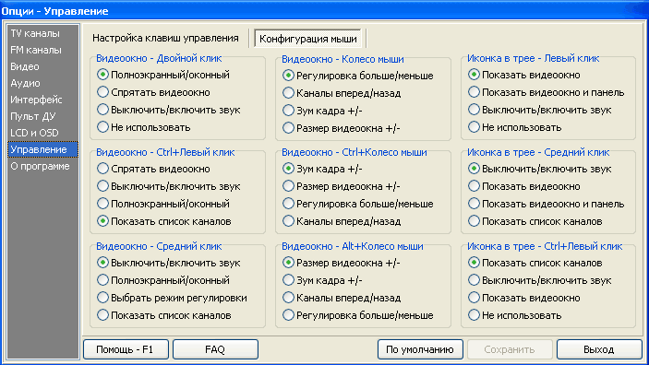
Task: Select Размер видеоокна +/- for Видеоокно Колесо мыши
Action: pyautogui.click(x=342, y=128)
